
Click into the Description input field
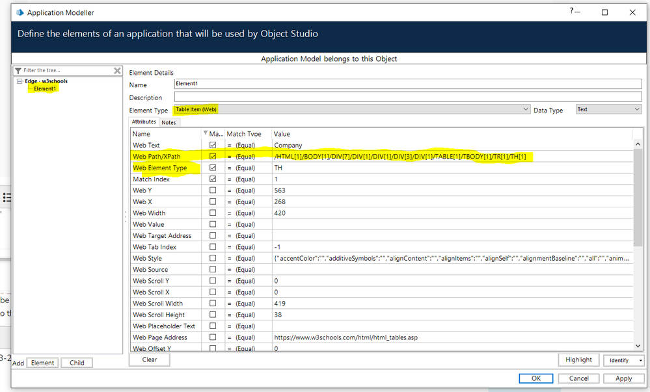click(408, 97)
